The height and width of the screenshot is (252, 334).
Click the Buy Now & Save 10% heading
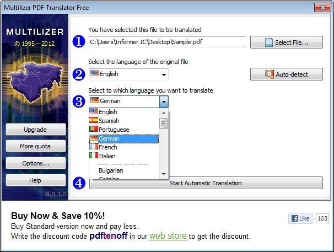[x=58, y=216]
